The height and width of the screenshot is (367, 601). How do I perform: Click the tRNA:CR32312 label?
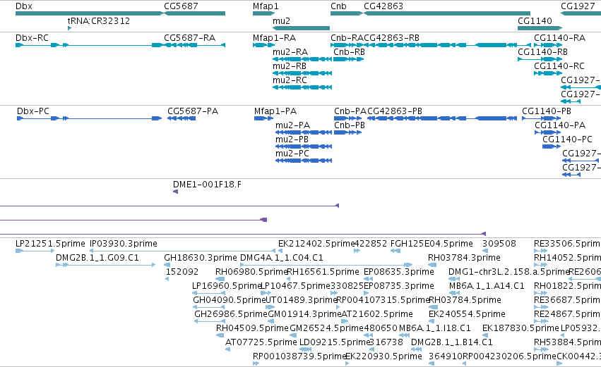tap(99, 20)
